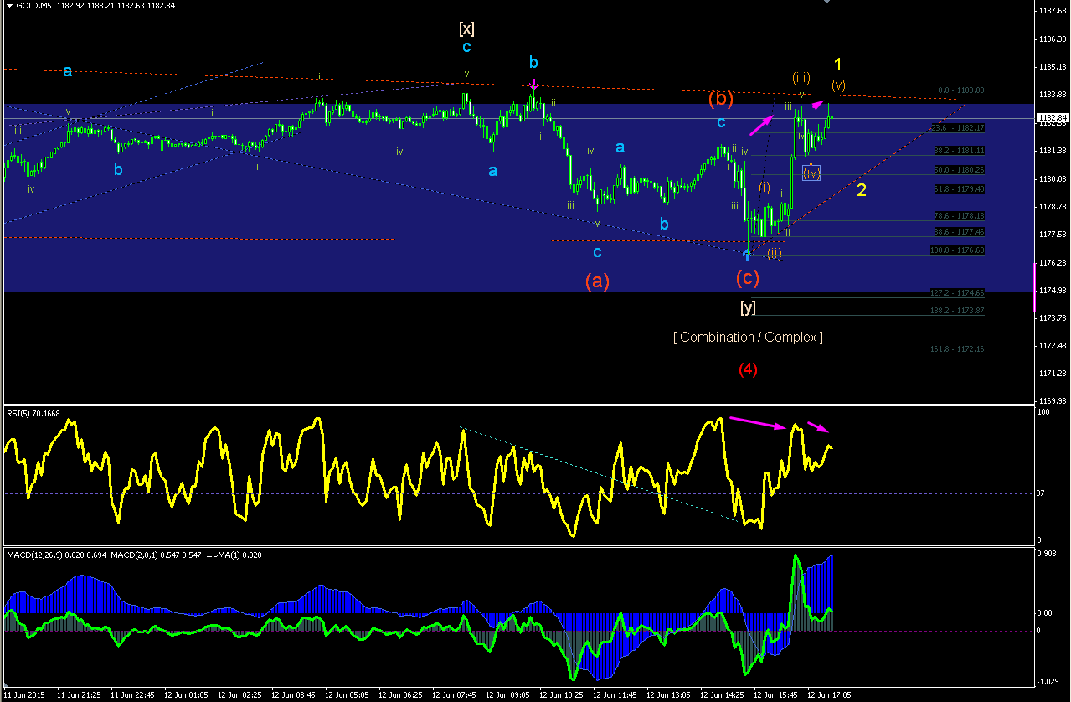Click time axis label 12 Jun 17:05
The width and height of the screenshot is (1071, 702).
(x=829, y=695)
